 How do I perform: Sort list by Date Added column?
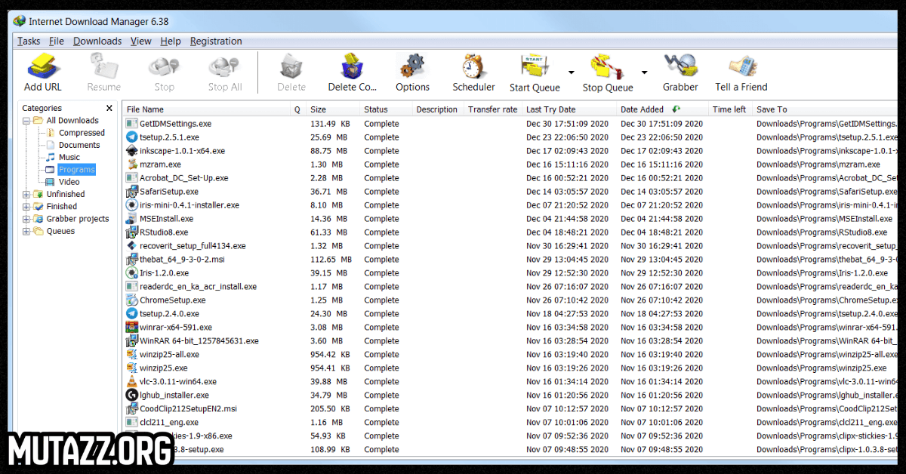coord(642,109)
